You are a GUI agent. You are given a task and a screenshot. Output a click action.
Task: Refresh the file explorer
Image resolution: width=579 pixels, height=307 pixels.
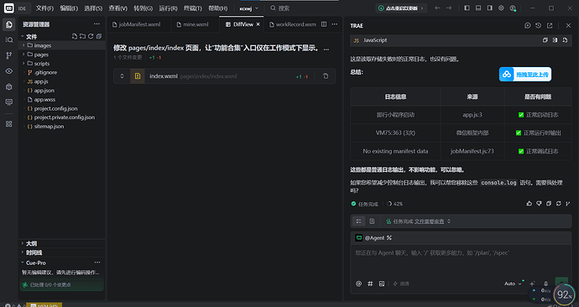click(x=91, y=36)
